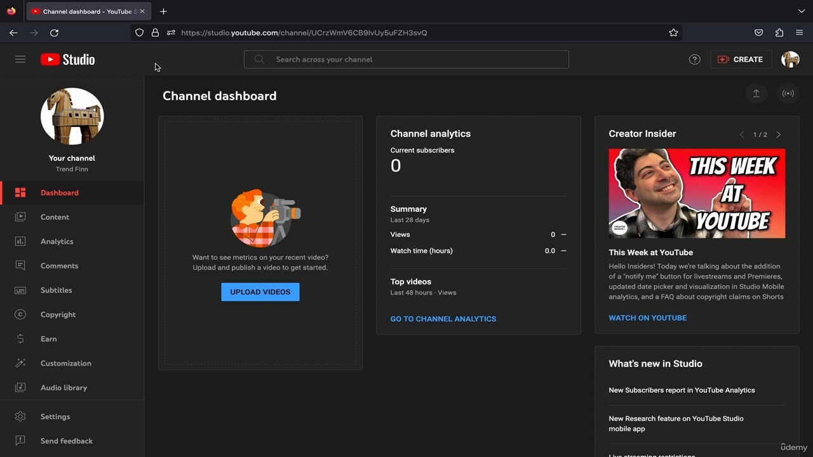Select the Analytics bar chart icon
The width and height of the screenshot is (813, 457).
20,241
